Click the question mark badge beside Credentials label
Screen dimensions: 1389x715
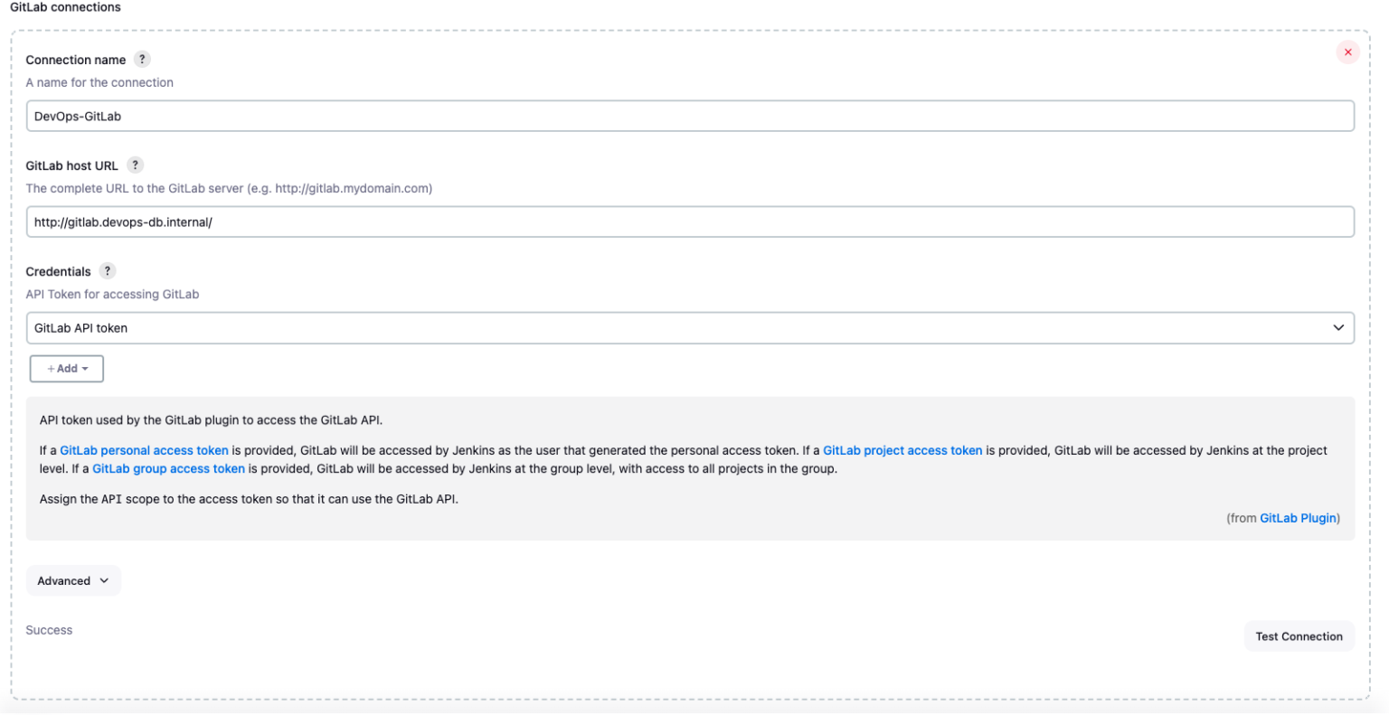tap(107, 271)
